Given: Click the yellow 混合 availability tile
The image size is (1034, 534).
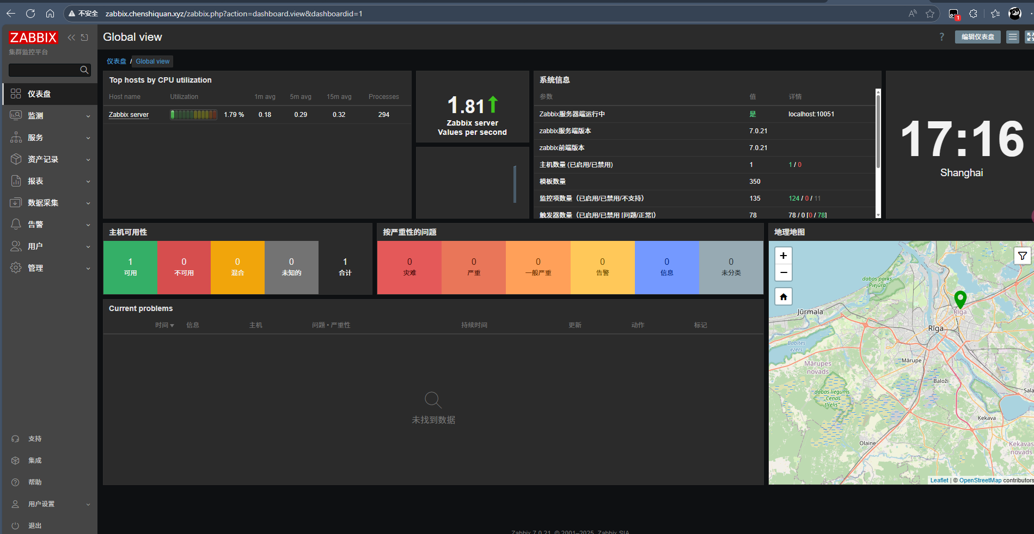Looking at the screenshot, I should tap(237, 268).
